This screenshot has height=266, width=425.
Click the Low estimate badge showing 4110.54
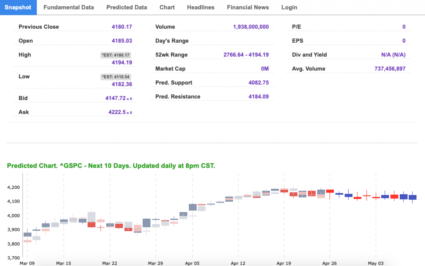pyautogui.click(x=116, y=76)
